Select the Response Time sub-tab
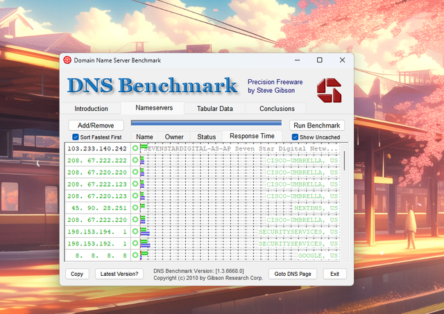Image resolution: width=444 pixels, height=314 pixels. [x=252, y=136]
